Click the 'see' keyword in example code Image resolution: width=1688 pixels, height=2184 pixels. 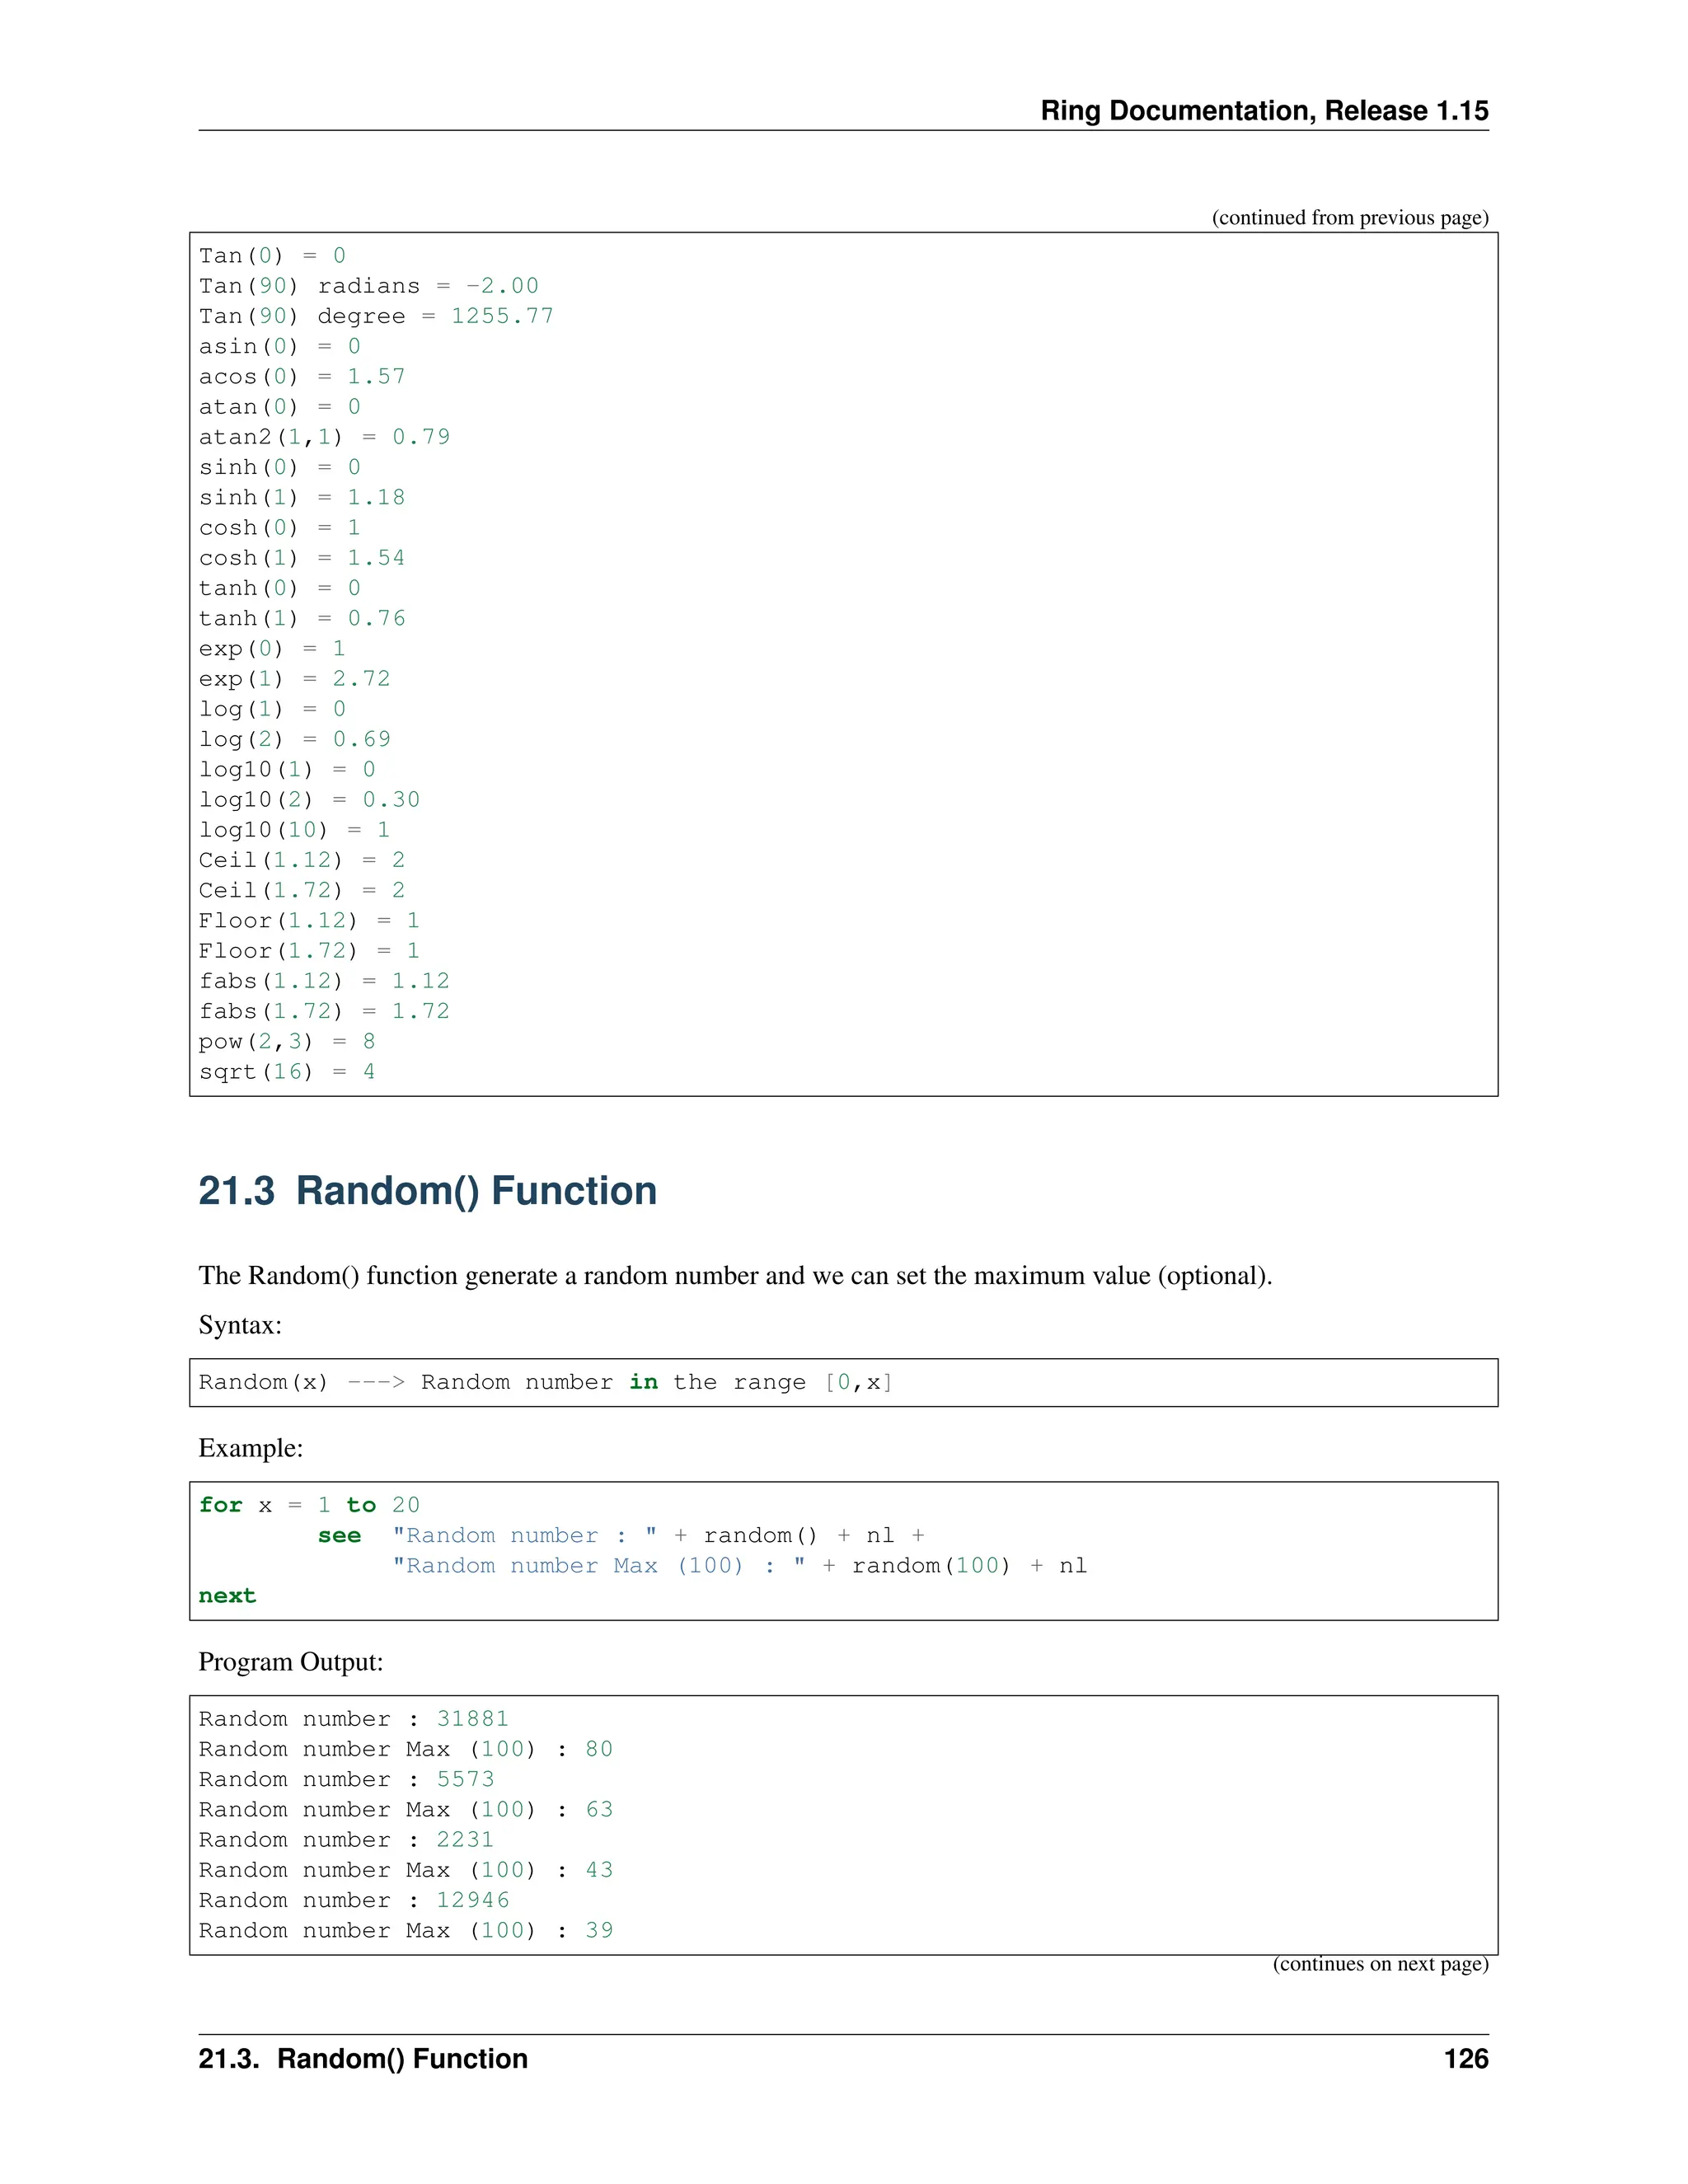point(339,1536)
